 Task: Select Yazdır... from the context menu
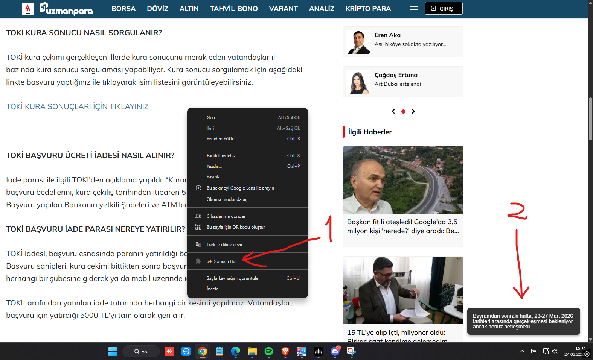(x=247, y=166)
